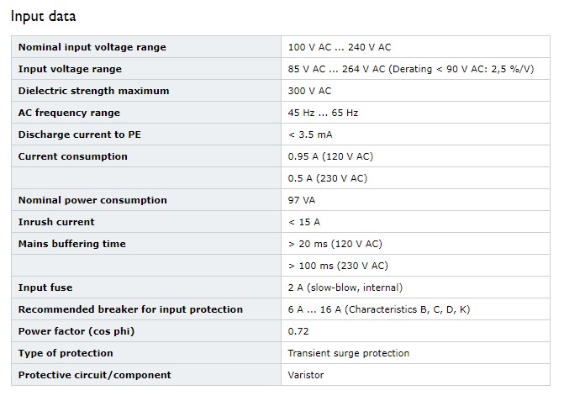Viewport: 564px width, 401px height.
Task: Select the Nominal input voltage range label
Action: (x=92, y=47)
